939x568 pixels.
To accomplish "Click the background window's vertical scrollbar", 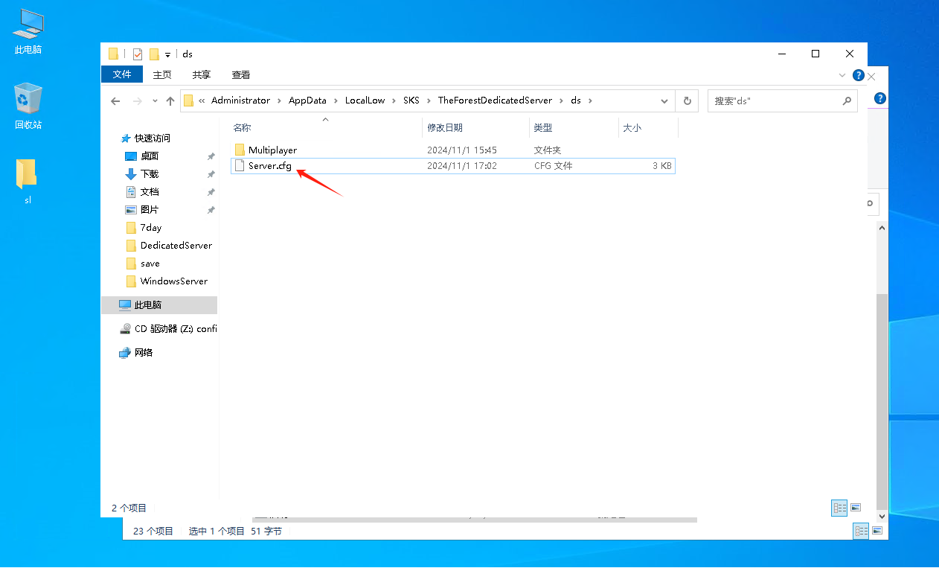I will pos(882,401).
